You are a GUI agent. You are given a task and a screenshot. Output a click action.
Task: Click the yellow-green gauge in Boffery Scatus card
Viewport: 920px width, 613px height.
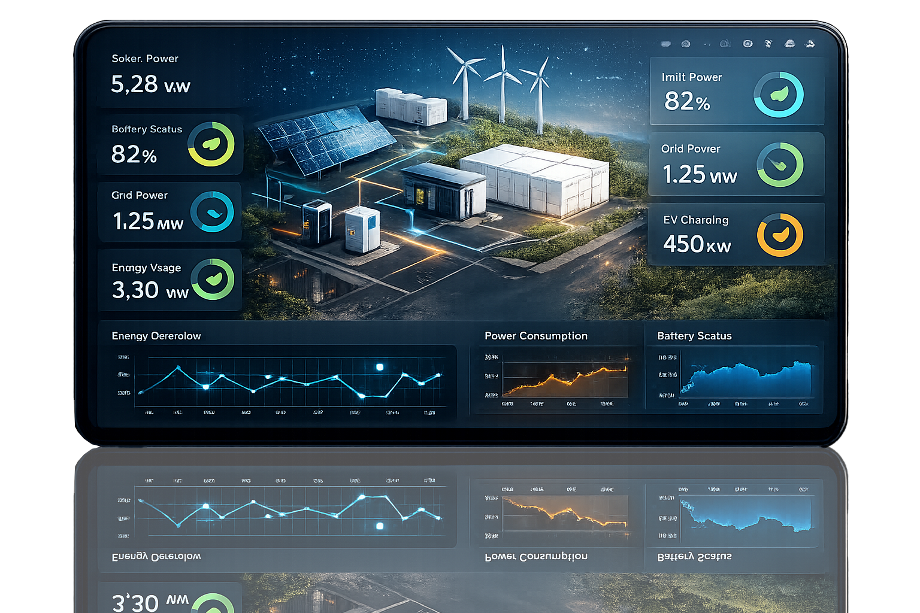[x=211, y=144]
